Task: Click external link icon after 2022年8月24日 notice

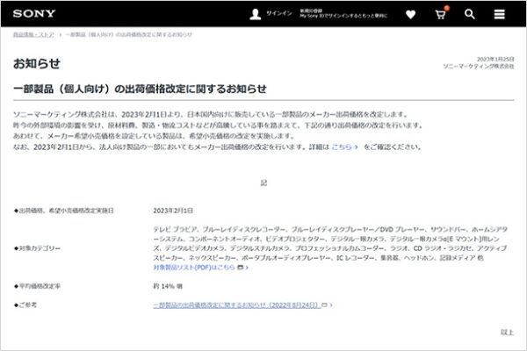Action: (x=324, y=305)
